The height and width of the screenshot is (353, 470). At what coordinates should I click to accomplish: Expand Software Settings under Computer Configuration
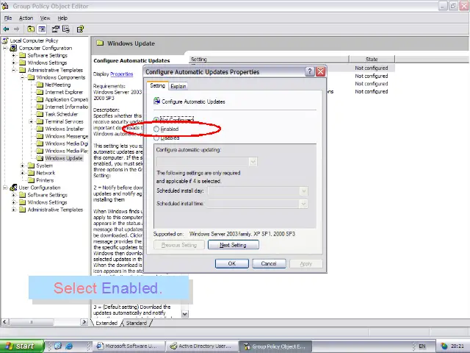point(13,55)
